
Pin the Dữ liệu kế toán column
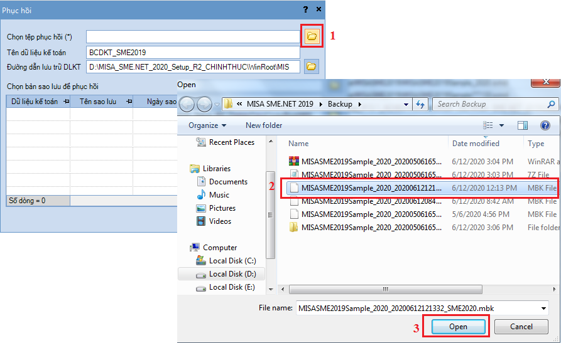(x=66, y=102)
